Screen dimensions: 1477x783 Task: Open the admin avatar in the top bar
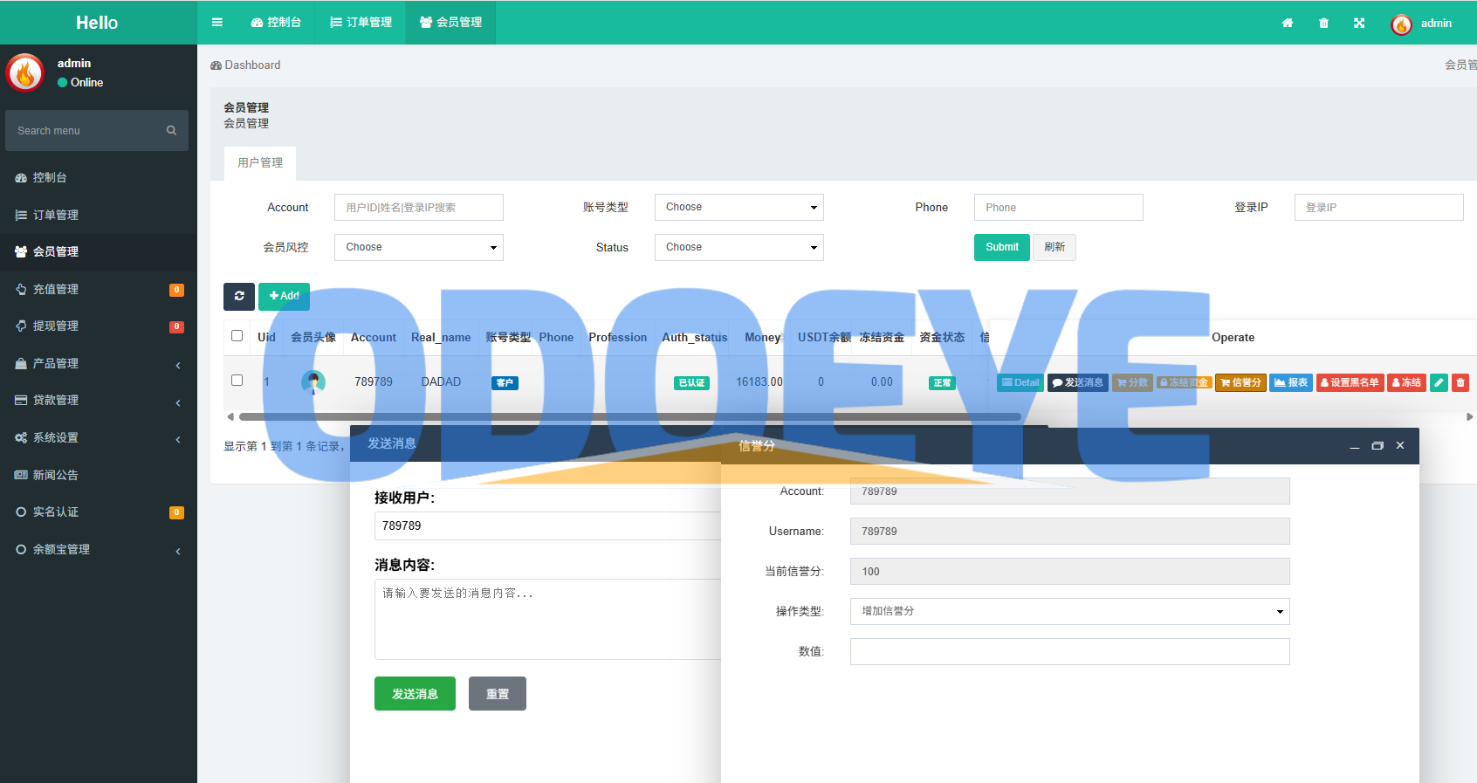click(x=1401, y=24)
